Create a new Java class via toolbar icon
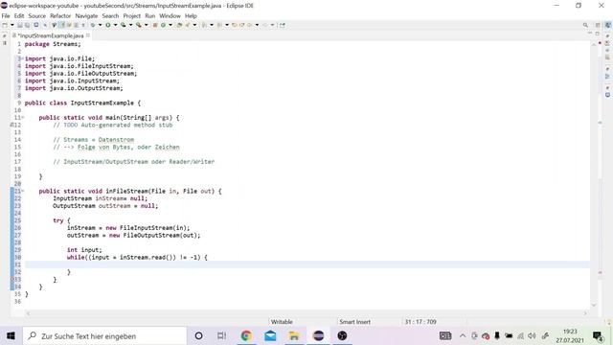Screen dimensions: 613x345 [163, 25]
